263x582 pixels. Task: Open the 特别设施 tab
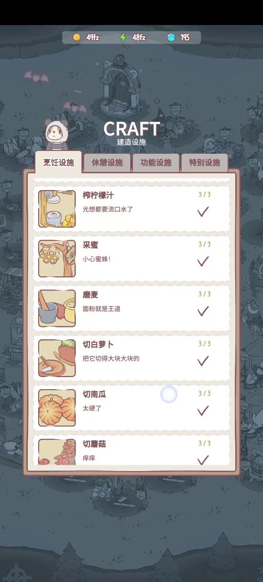205,163
